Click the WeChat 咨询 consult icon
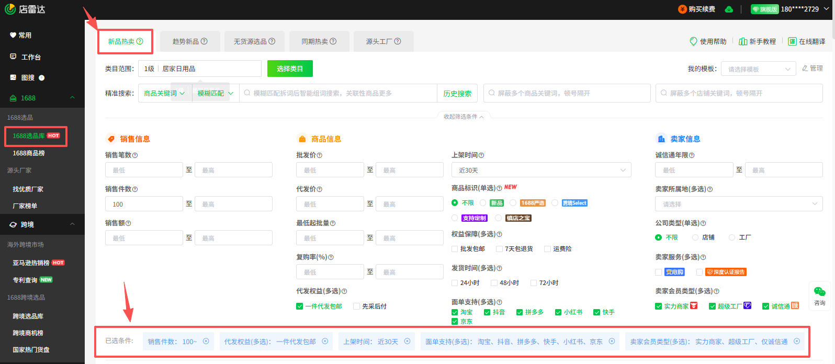Viewport: 835px width, 364px height. point(819,292)
